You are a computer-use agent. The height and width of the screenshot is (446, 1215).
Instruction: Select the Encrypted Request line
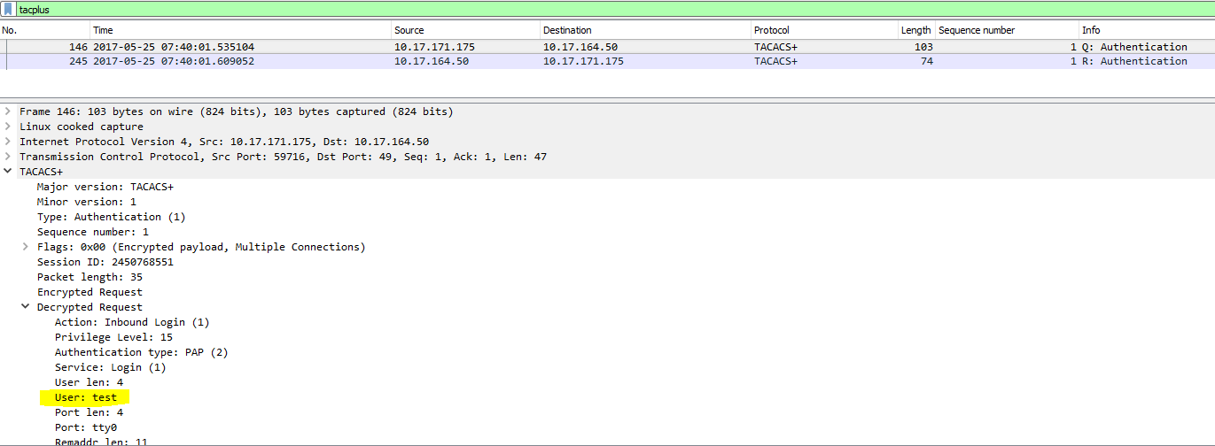coord(90,292)
